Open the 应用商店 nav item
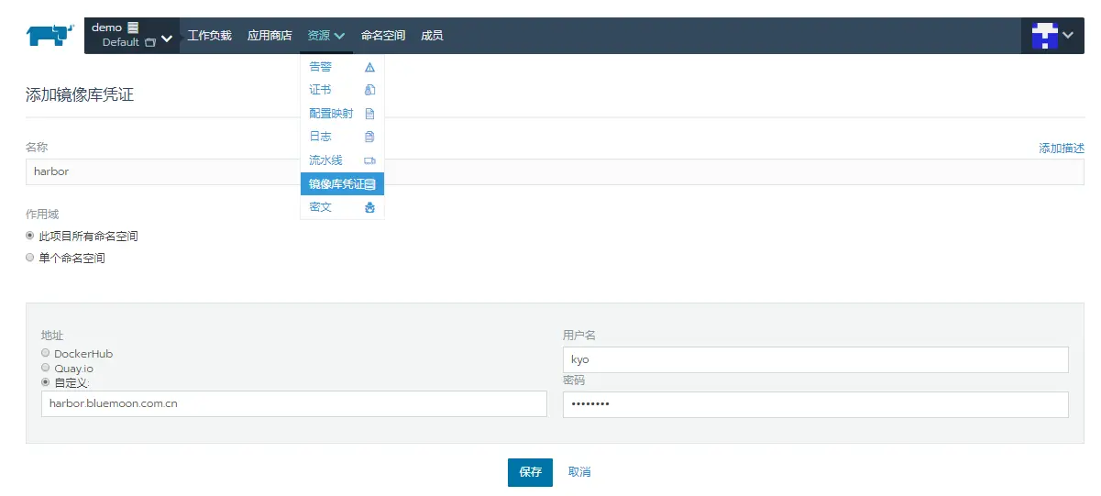The image size is (1101, 496). click(x=270, y=36)
